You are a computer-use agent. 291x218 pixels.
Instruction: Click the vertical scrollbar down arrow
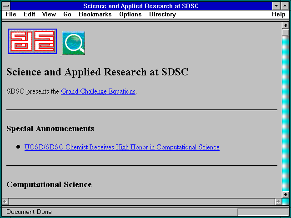point(286,194)
